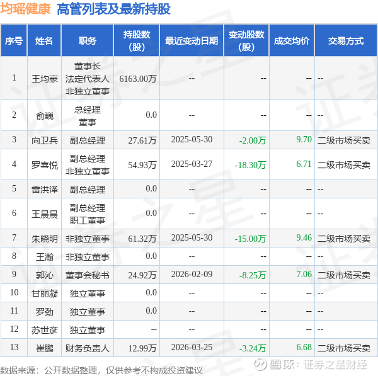Click the 财务负责人 position cell
The image size is (378, 376).
click(x=88, y=348)
